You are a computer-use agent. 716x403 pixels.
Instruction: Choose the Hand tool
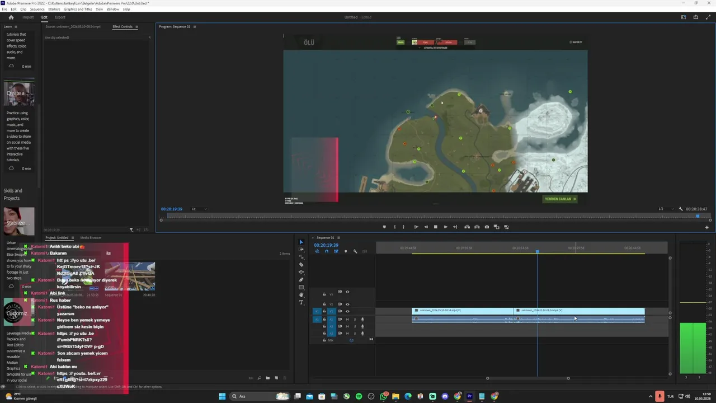301,294
